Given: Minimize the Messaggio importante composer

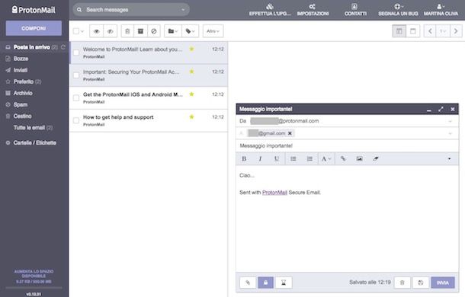Looking at the screenshot, I should pyautogui.click(x=429, y=110).
